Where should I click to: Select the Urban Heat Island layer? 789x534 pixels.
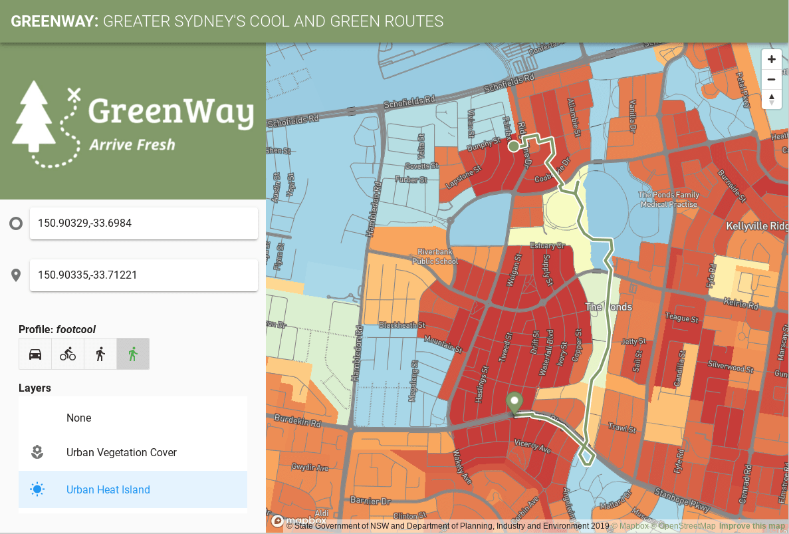133,489
